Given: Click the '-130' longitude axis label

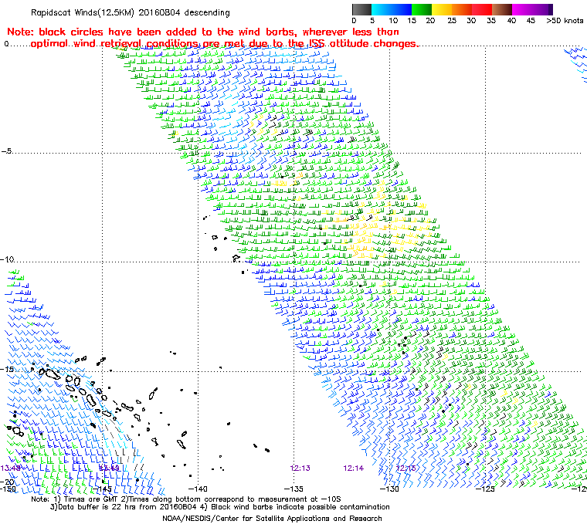Looking at the screenshot, I should [x=389, y=489].
